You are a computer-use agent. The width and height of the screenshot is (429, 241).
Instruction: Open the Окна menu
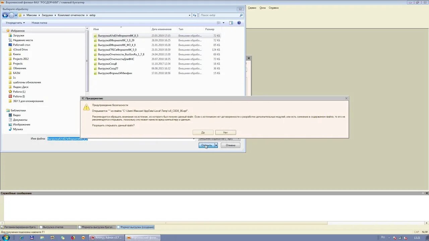pos(262,8)
